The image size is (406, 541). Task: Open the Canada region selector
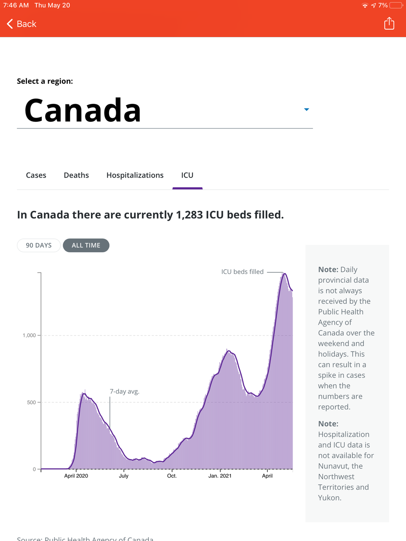pos(82,110)
